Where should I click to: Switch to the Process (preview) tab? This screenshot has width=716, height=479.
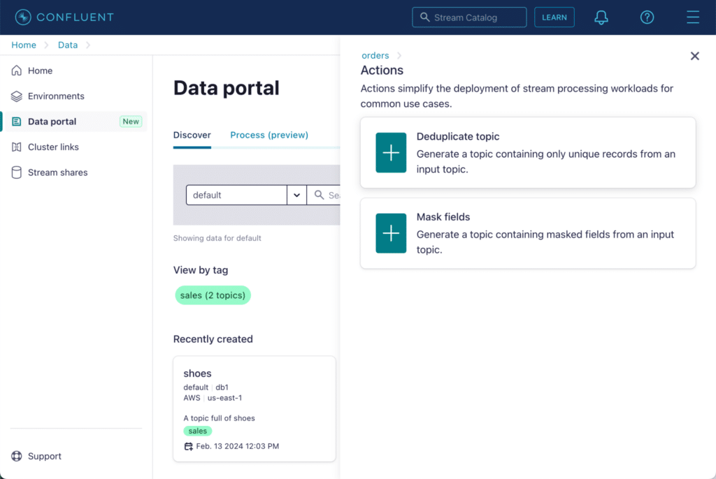click(x=268, y=134)
